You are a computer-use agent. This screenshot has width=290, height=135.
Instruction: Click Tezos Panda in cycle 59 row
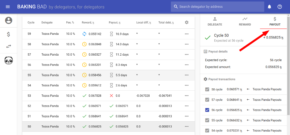coord(50,34)
